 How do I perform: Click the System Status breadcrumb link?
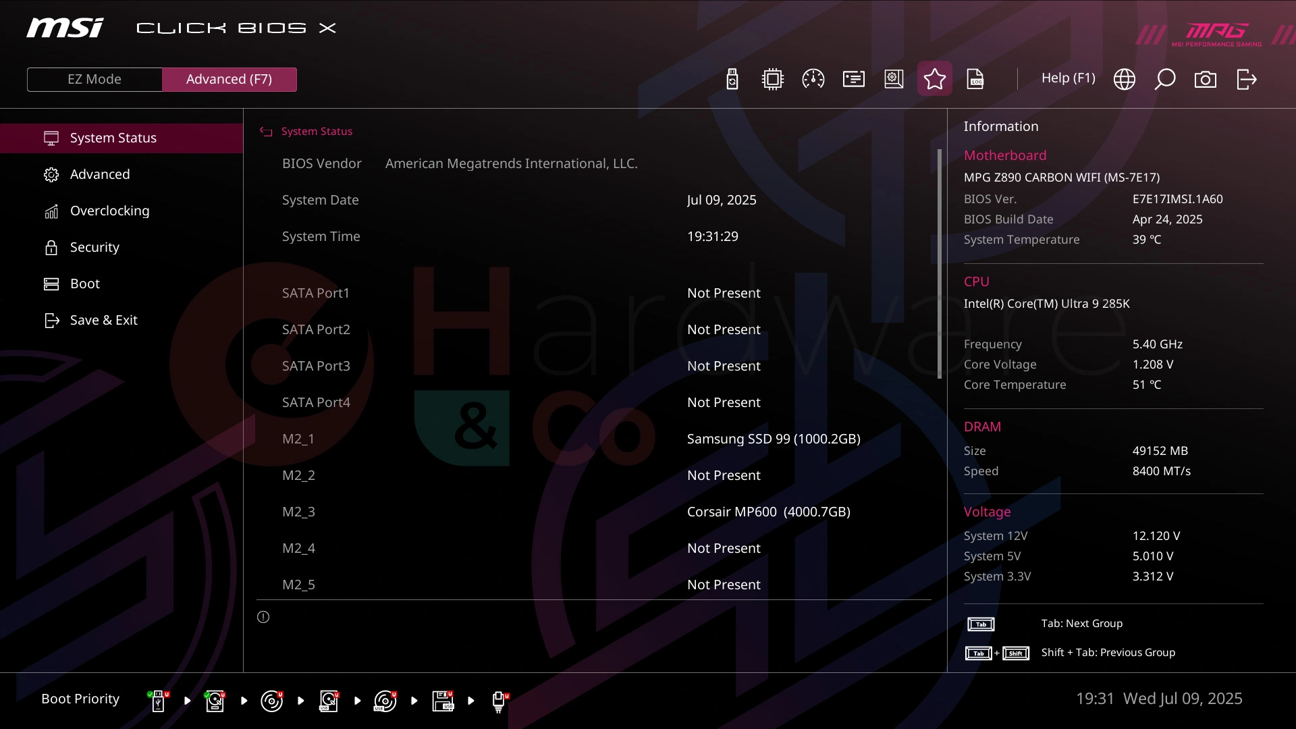pyautogui.click(x=317, y=132)
